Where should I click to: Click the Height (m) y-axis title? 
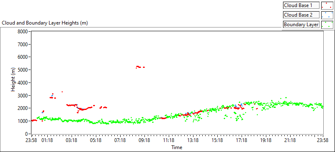[x=13, y=82]
